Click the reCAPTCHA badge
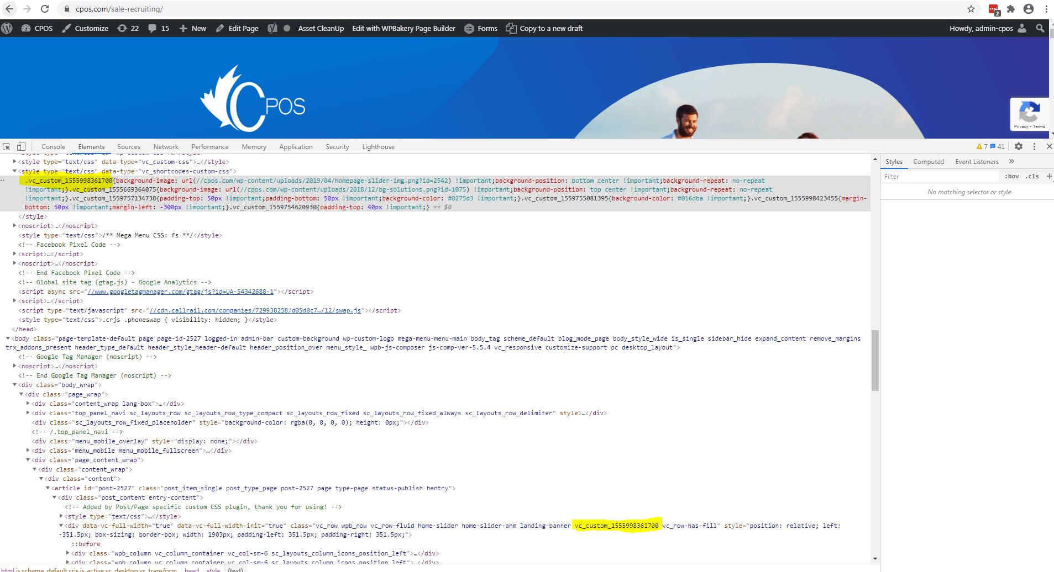 tap(1029, 114)
